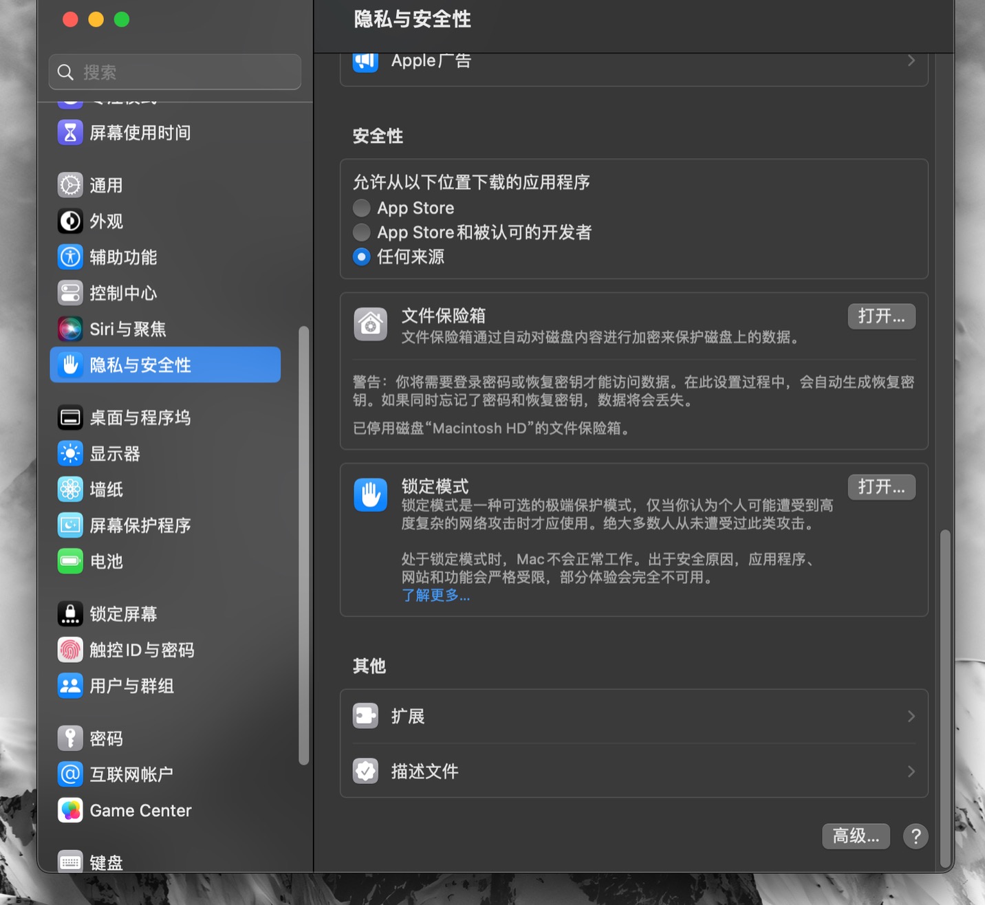Viewport: 985px width, 905px height.
Task: Select the App Store radio button
Action: click(361, 208)
